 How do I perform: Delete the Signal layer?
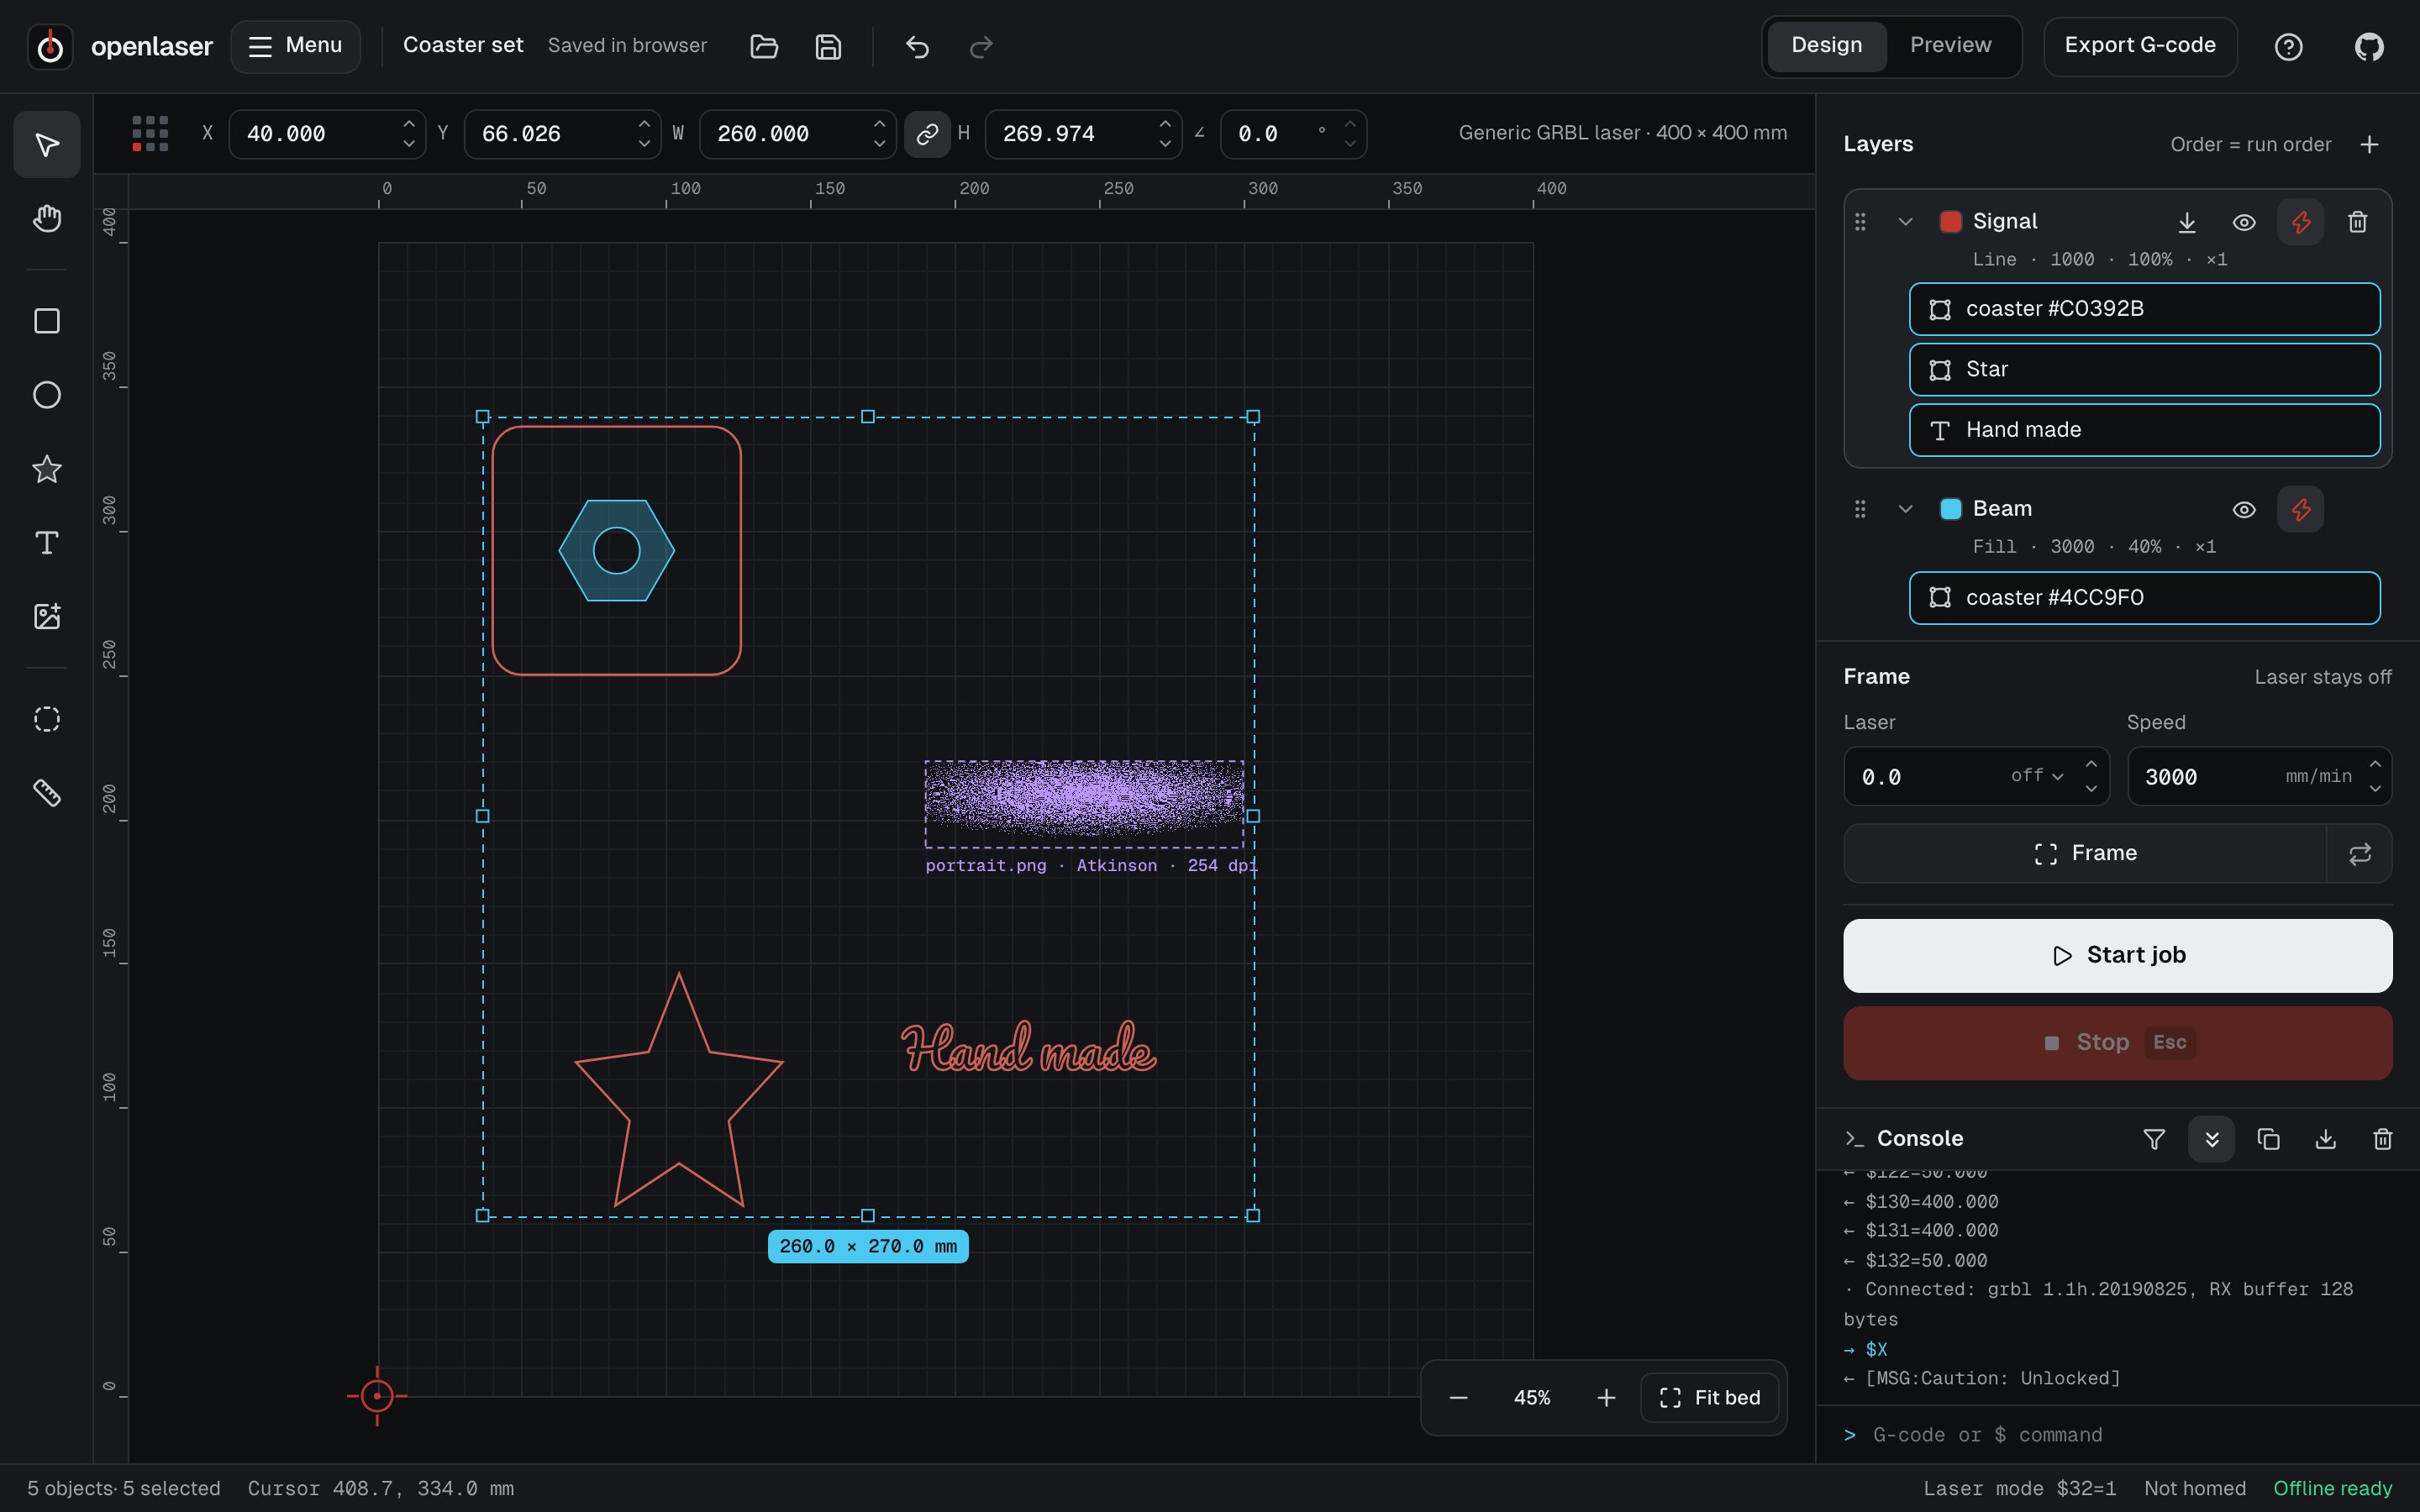click(2357, 222)
